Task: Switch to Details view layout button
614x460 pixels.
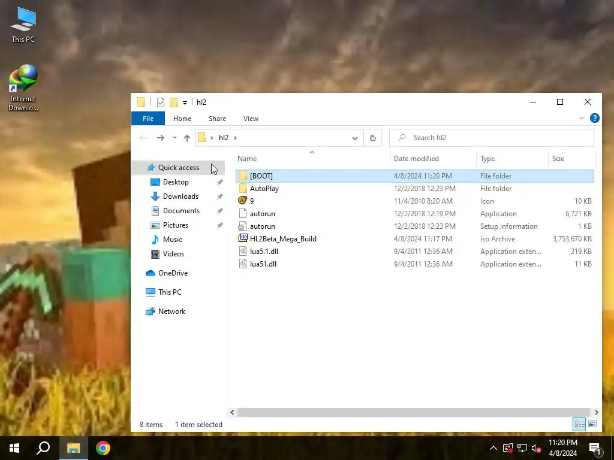Action: pos(580,424)
